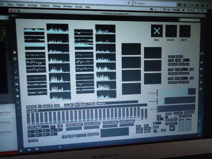Viewport: 212px width, 159px height.
Task: Click the top list icon in right sidebar
Action: pos(202,54)
